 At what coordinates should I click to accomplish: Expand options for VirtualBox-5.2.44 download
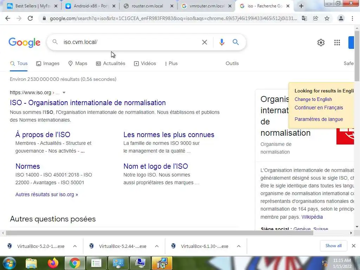click(x=157, y=246)
